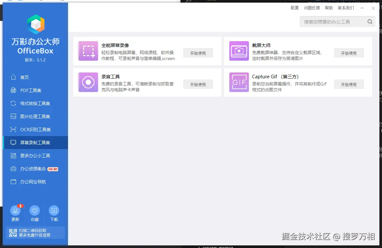Click 开始使用 for Capture Gif
This screenshot has width=382, height=248.
pos(349,85)
